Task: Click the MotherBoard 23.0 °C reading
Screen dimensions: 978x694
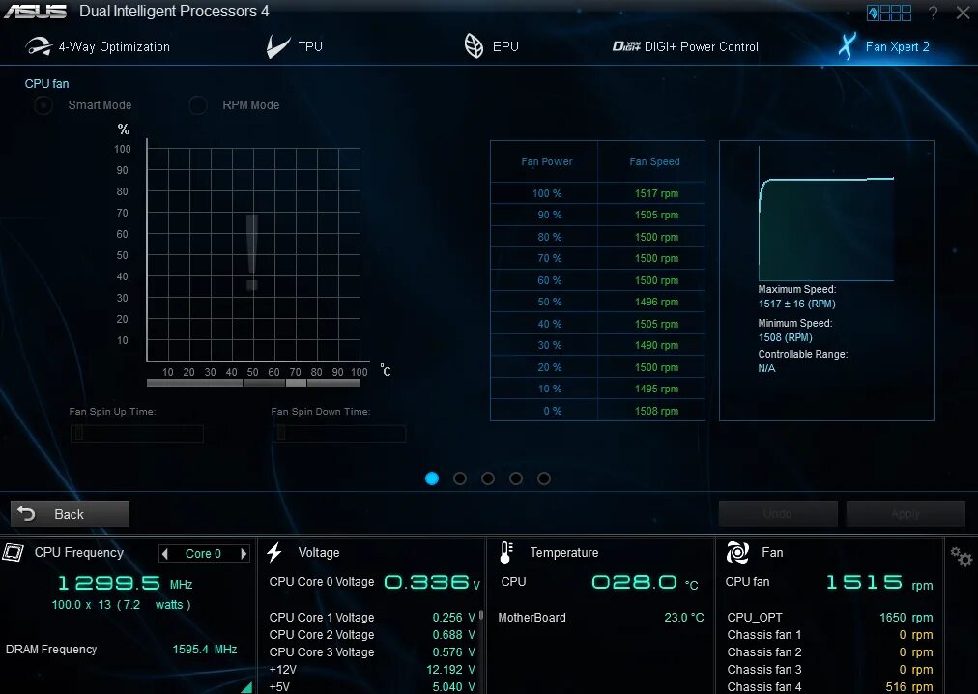Action: click(601, 618)
